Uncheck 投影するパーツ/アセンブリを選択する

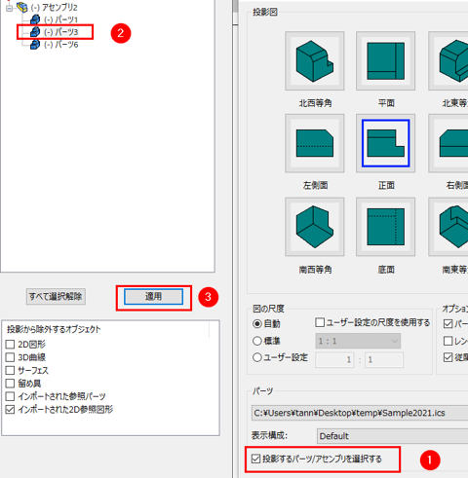click(x=255, y=459)
